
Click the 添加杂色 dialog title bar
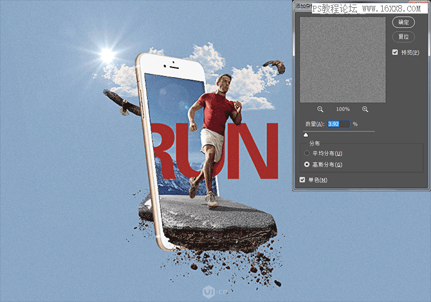pyautogui.click(x=304, y=6)
